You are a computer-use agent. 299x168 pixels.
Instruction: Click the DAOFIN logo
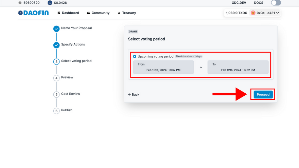click(x=33, y=13)
